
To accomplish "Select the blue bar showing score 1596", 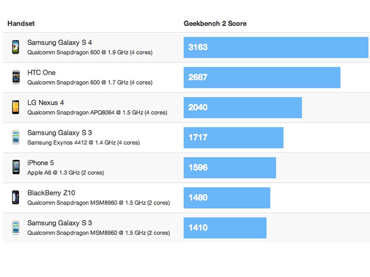I will (230, 167).
